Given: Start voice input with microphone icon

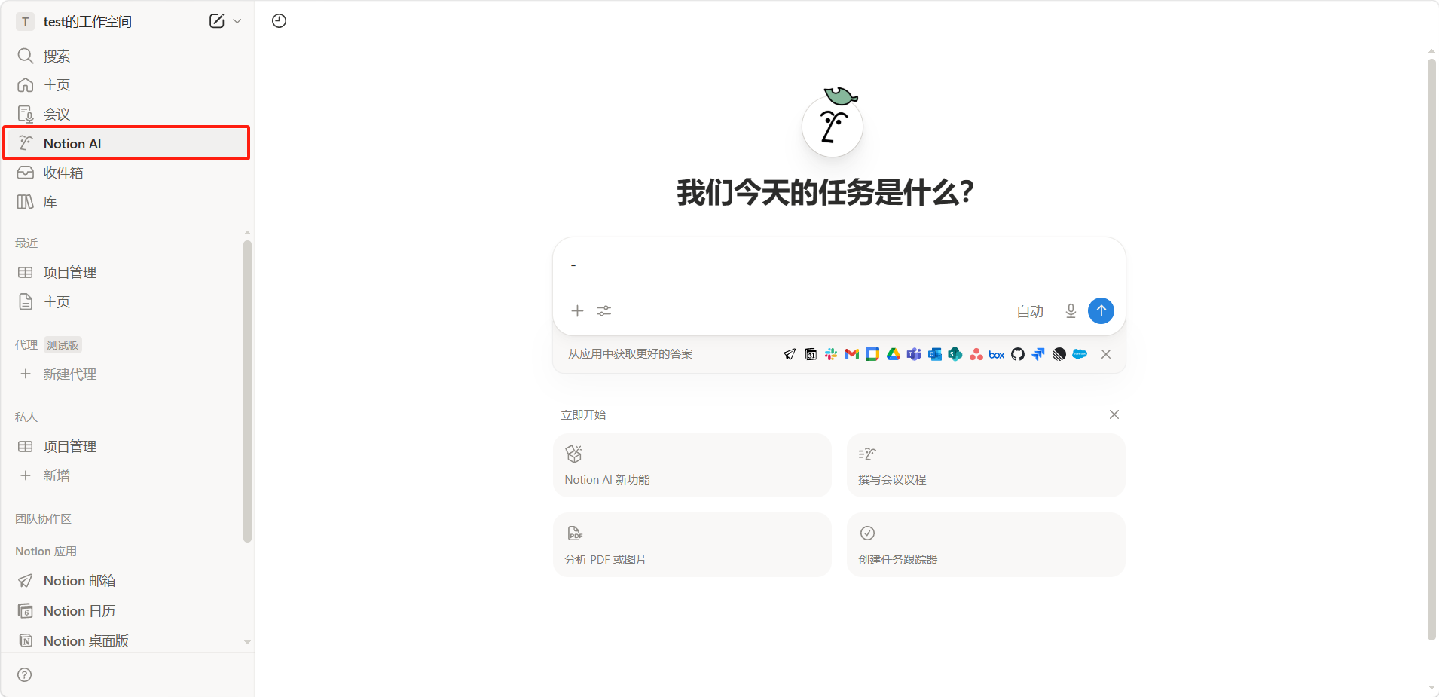Looking at the screenshot, I should click(x=1071, y=311).
